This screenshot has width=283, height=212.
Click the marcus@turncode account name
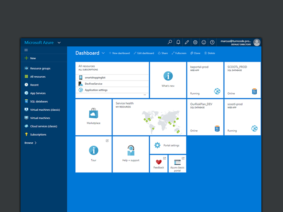(x=236, y=41)
